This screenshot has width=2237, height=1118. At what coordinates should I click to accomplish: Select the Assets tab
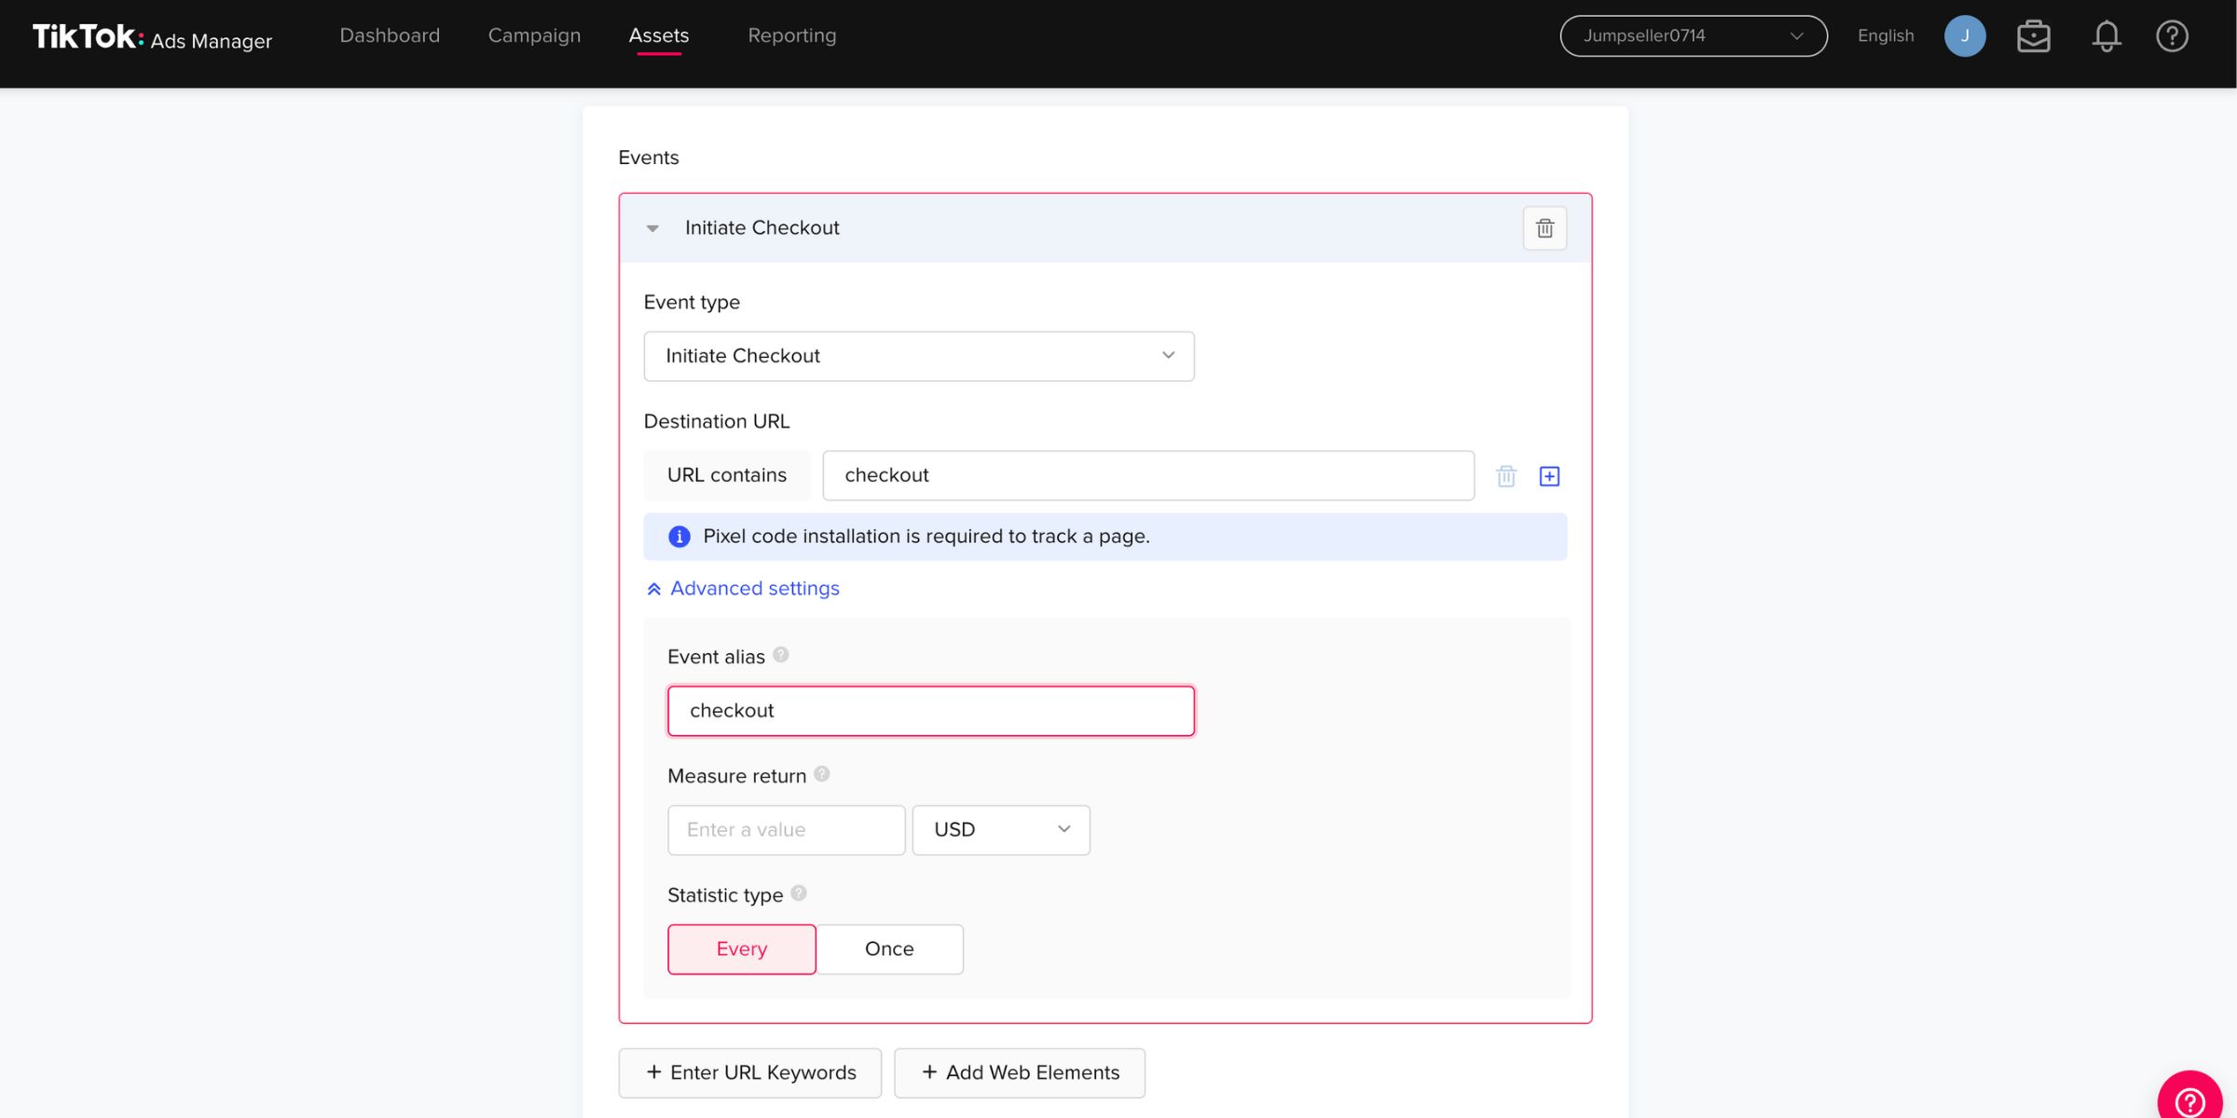[x=659, y=35]
